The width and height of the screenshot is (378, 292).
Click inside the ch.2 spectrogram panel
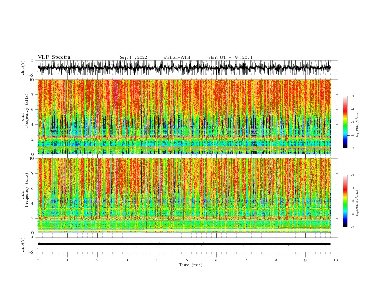coord(184,196)
